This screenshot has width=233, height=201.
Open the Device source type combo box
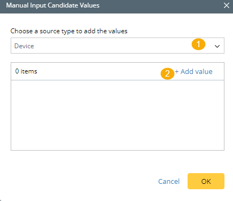(x=118, y=46)
